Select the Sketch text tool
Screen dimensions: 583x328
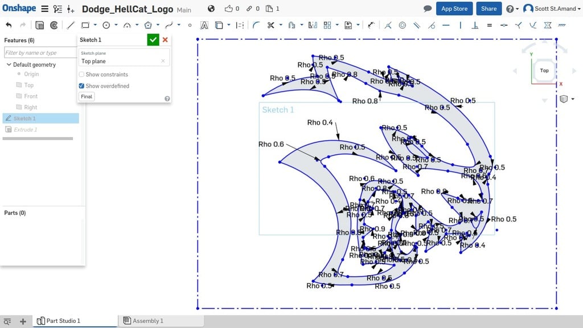[x=204, y=25]
